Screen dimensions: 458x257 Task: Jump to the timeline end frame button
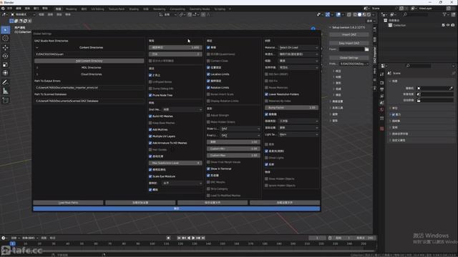[x=203, y=238]
